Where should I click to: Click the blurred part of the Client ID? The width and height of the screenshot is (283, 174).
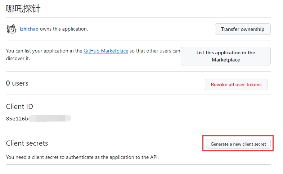tap(50, 118)
